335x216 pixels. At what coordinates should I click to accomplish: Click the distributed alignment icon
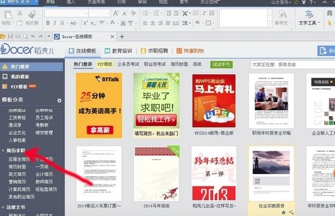click(176, 23)
